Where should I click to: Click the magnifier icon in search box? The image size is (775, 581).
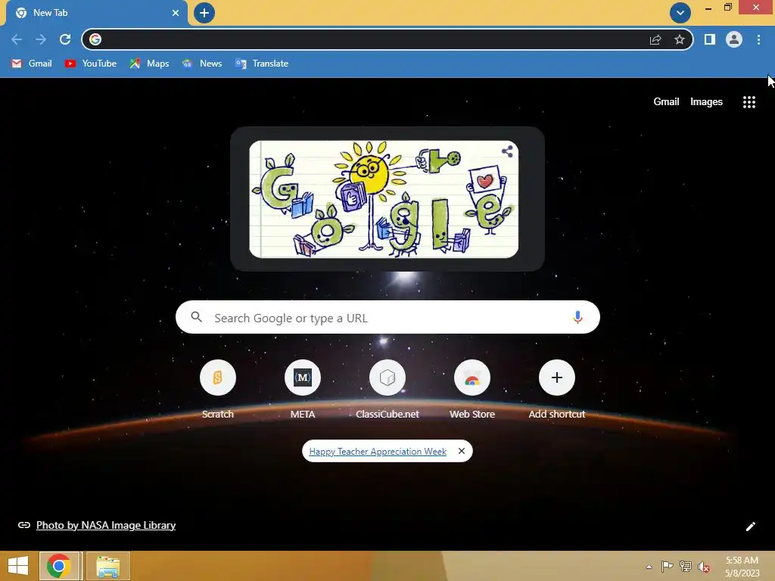[196, 317]
